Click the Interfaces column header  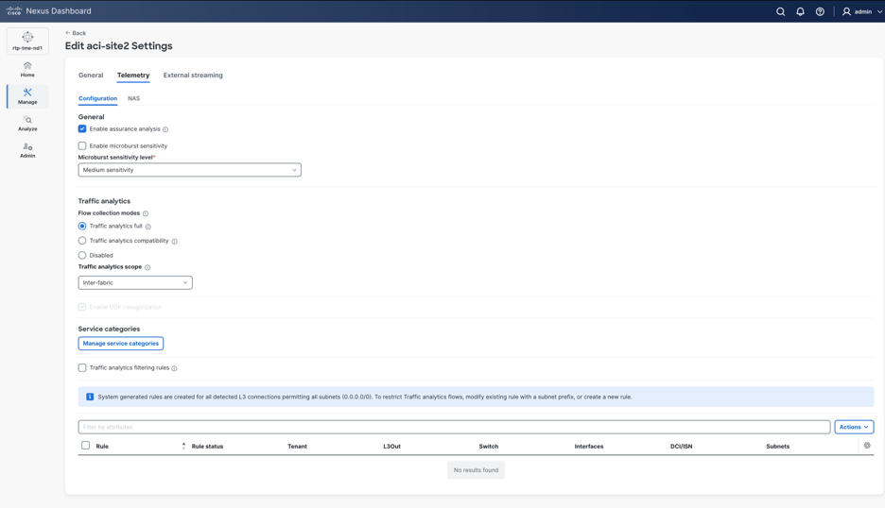[x=589, y=446]
